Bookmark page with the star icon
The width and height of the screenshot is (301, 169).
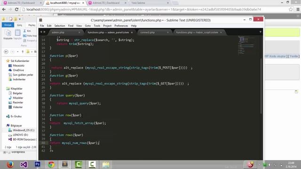[x=291, y=9]
